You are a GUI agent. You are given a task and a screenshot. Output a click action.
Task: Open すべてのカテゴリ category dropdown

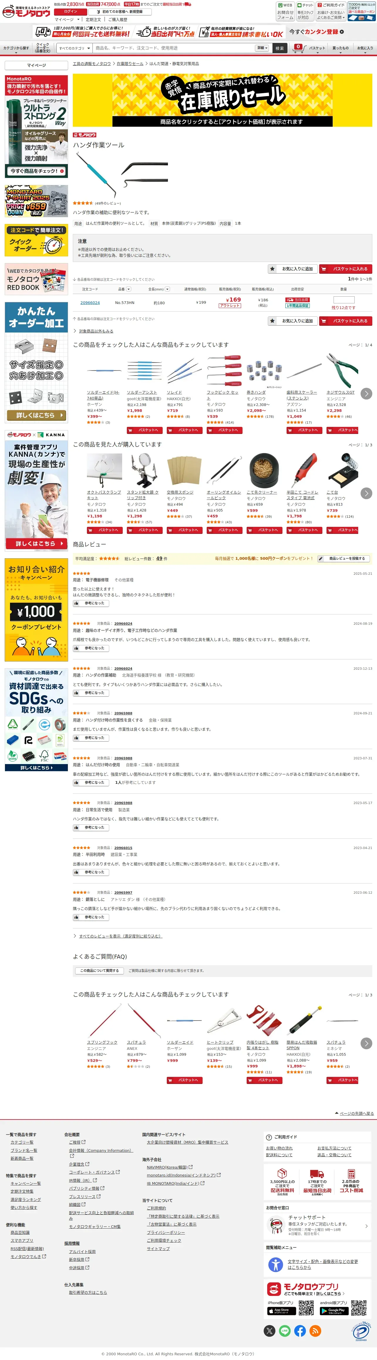74,48
